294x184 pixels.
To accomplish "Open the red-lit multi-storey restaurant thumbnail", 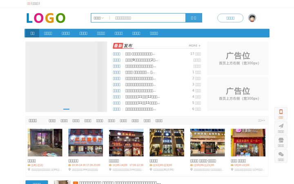I will 126,143.
